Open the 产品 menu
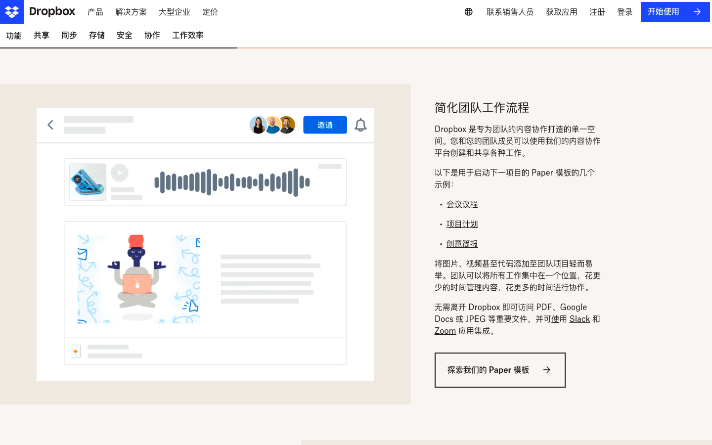This screenshot has width=712, height=445. [95, 12]
